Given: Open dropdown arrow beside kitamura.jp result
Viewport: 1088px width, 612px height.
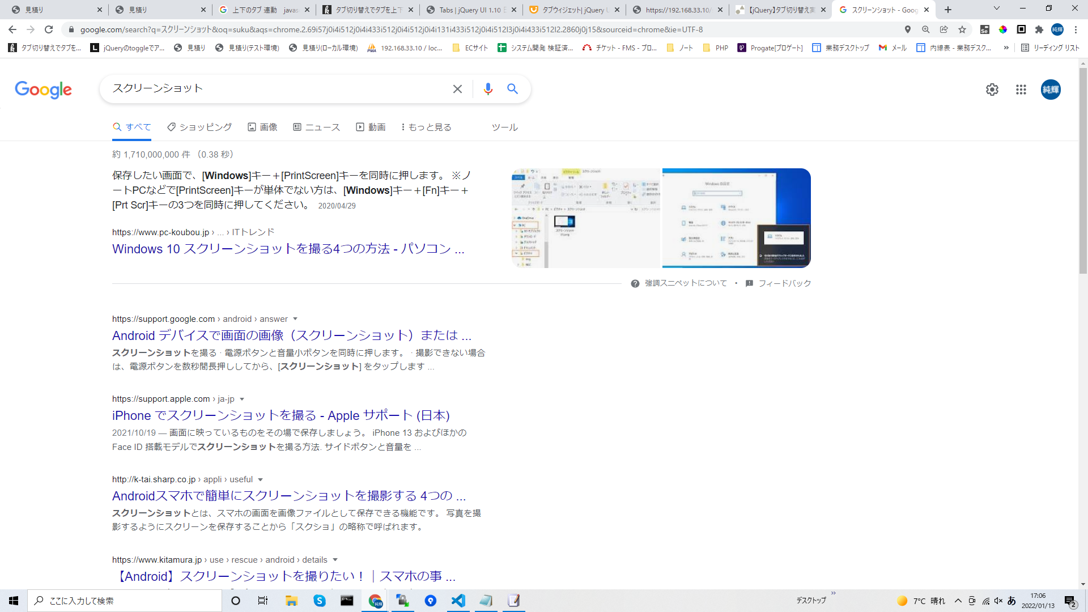Looking at the screenshot, I should (335, 560).
